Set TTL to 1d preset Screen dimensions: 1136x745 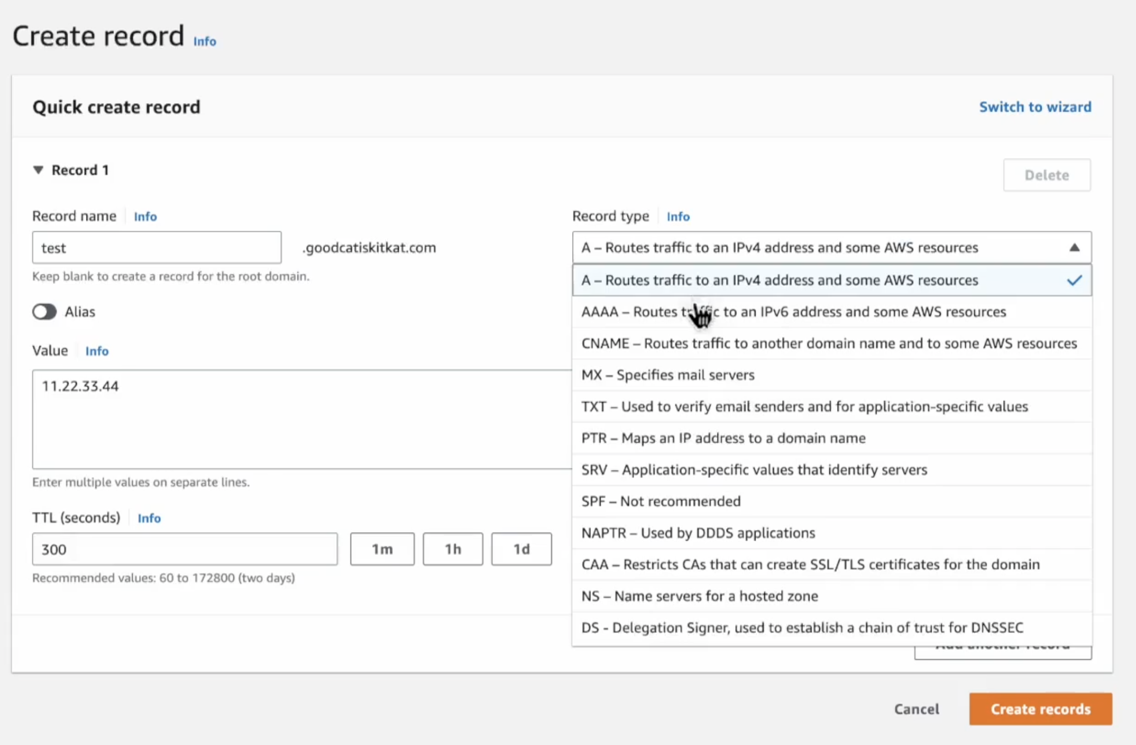[x=521, y=549]
